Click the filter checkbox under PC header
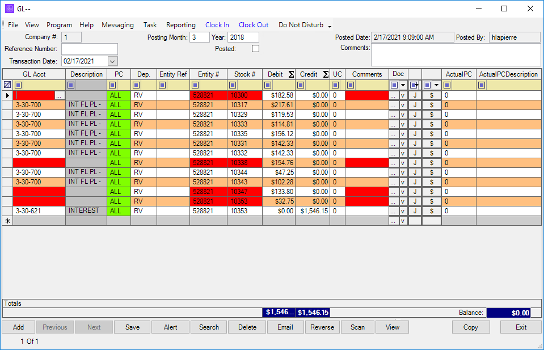 point(111,85)
